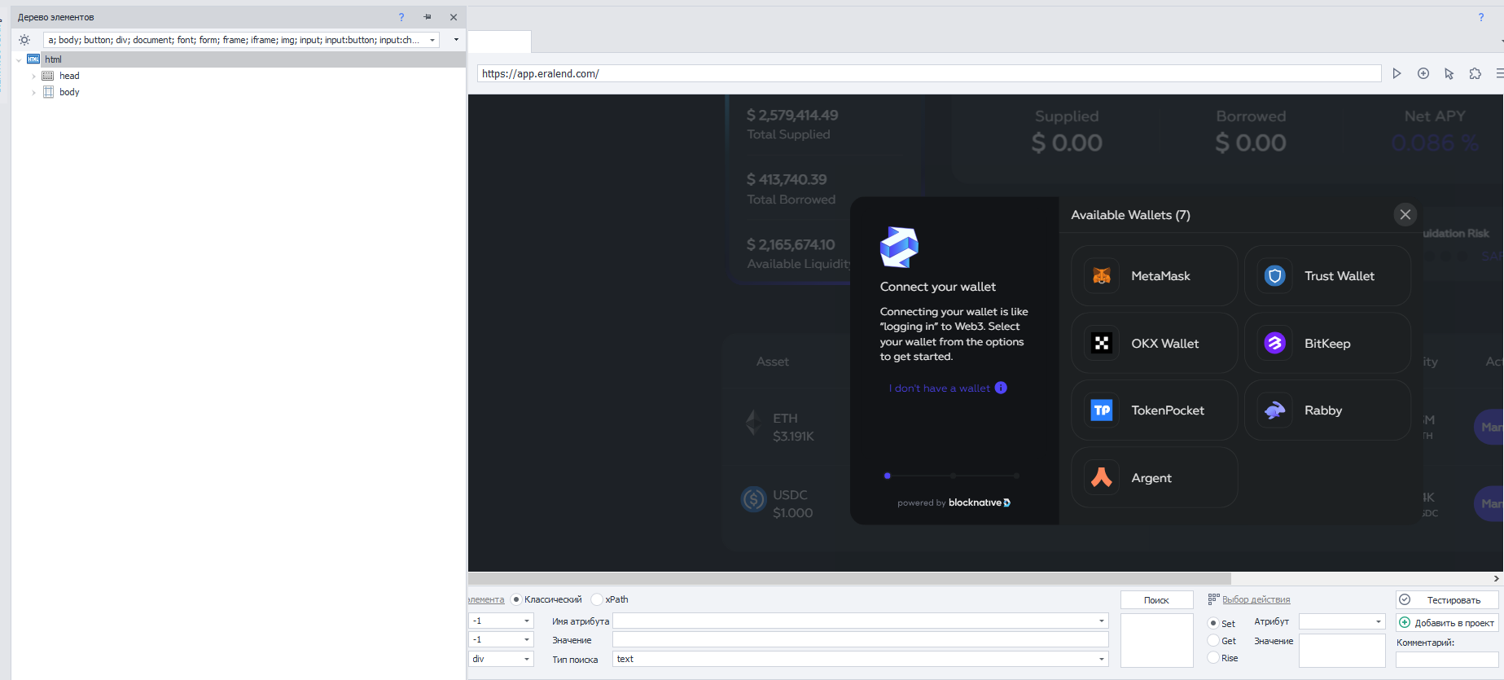Pin the element tree panel

pyautogui.click(x=428, y=17)
